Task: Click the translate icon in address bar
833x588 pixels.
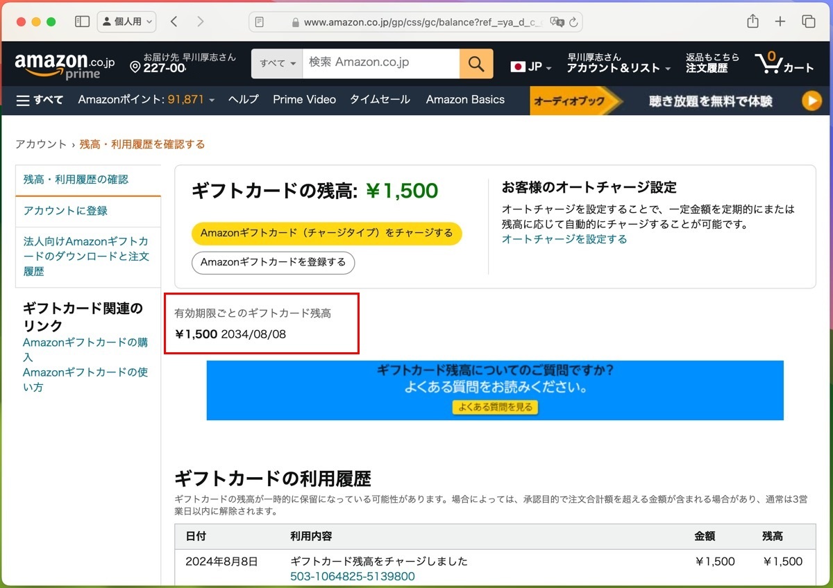Action: tap(557, 22)
